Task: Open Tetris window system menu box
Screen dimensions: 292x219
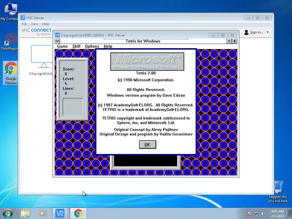Action: 57,41
